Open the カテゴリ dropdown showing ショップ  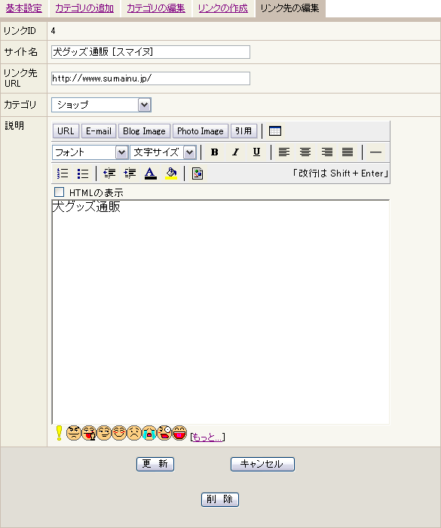tap(101, 105)
